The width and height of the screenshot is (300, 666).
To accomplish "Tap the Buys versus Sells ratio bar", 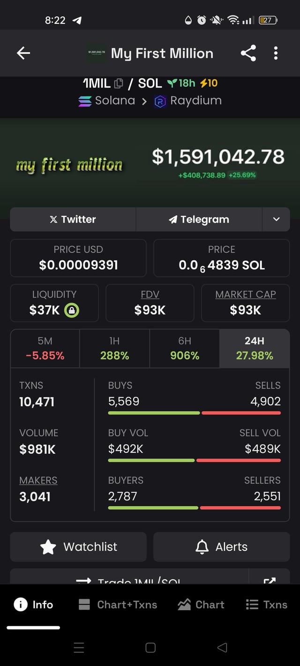I will [194, 413].
